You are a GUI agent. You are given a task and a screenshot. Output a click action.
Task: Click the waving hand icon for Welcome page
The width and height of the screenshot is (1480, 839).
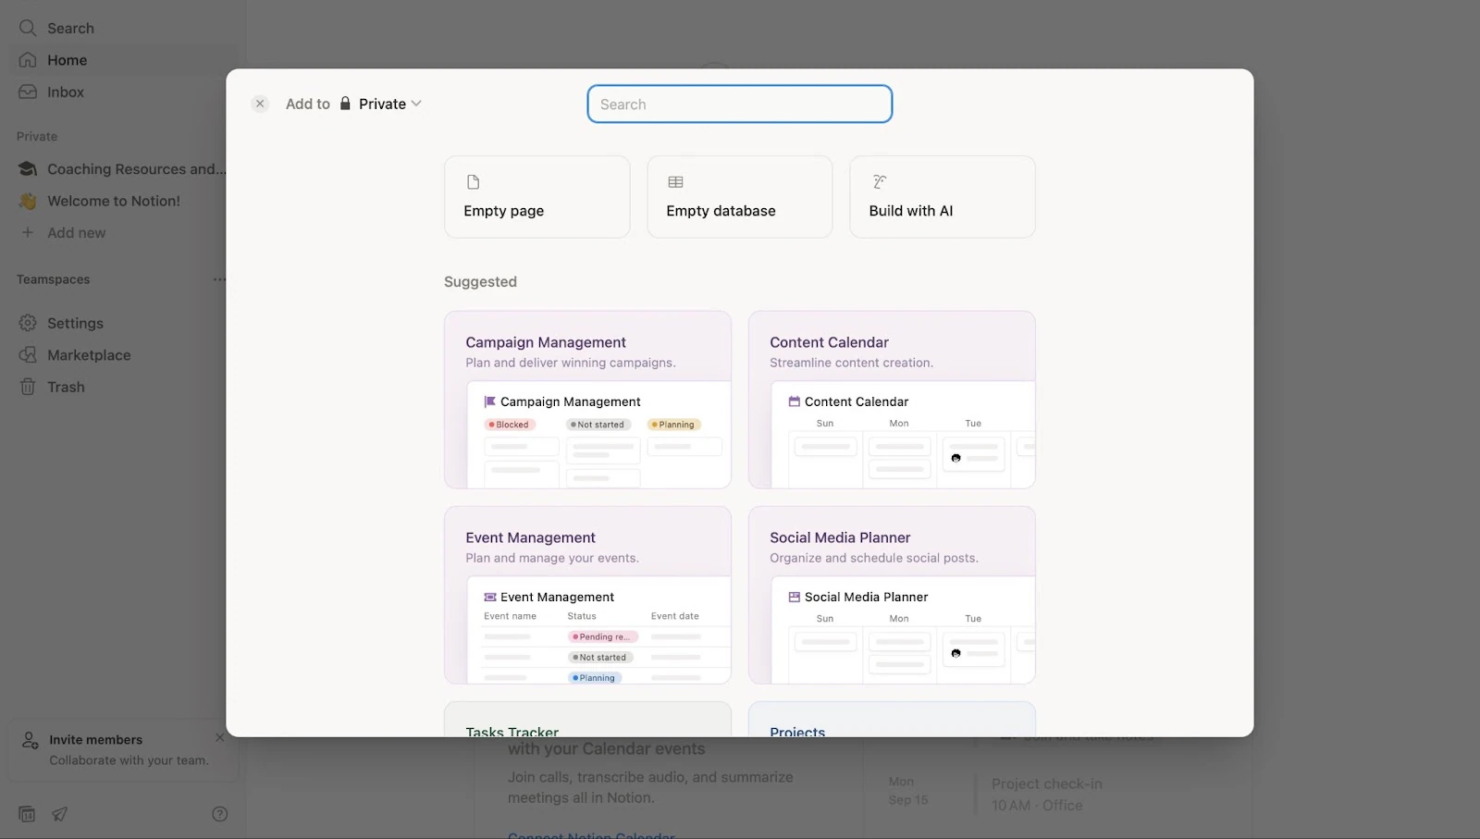tap(28, 201)
